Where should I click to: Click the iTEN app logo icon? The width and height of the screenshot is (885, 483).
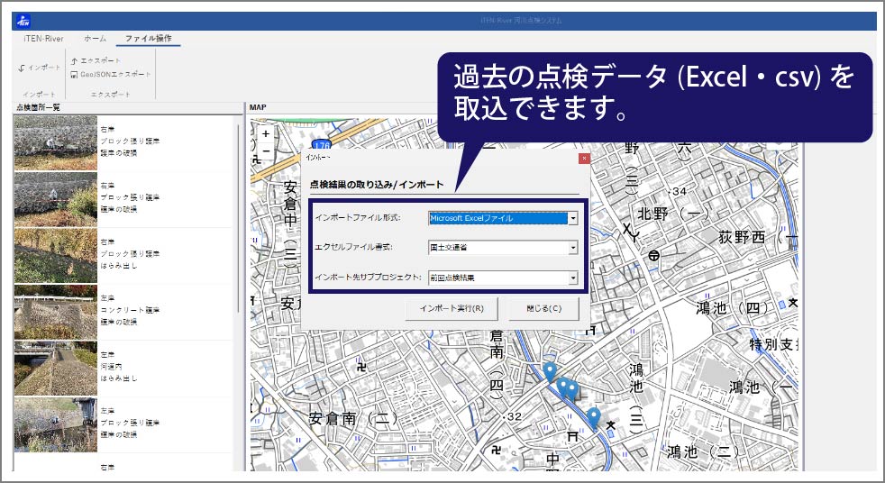(23, 21)
